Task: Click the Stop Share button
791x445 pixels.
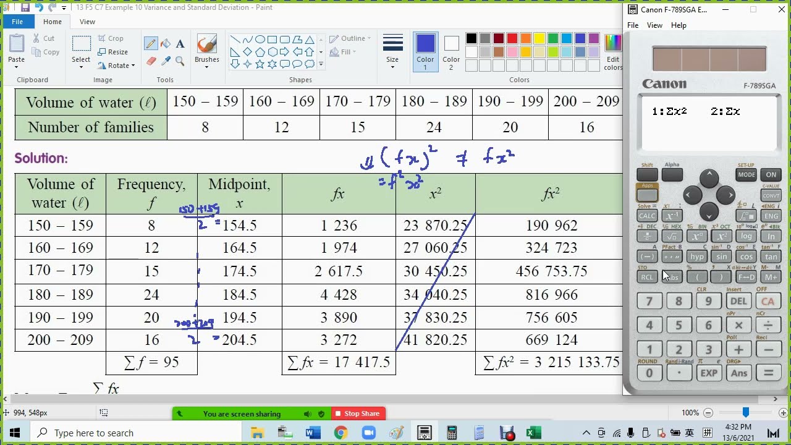Action: 357,413
